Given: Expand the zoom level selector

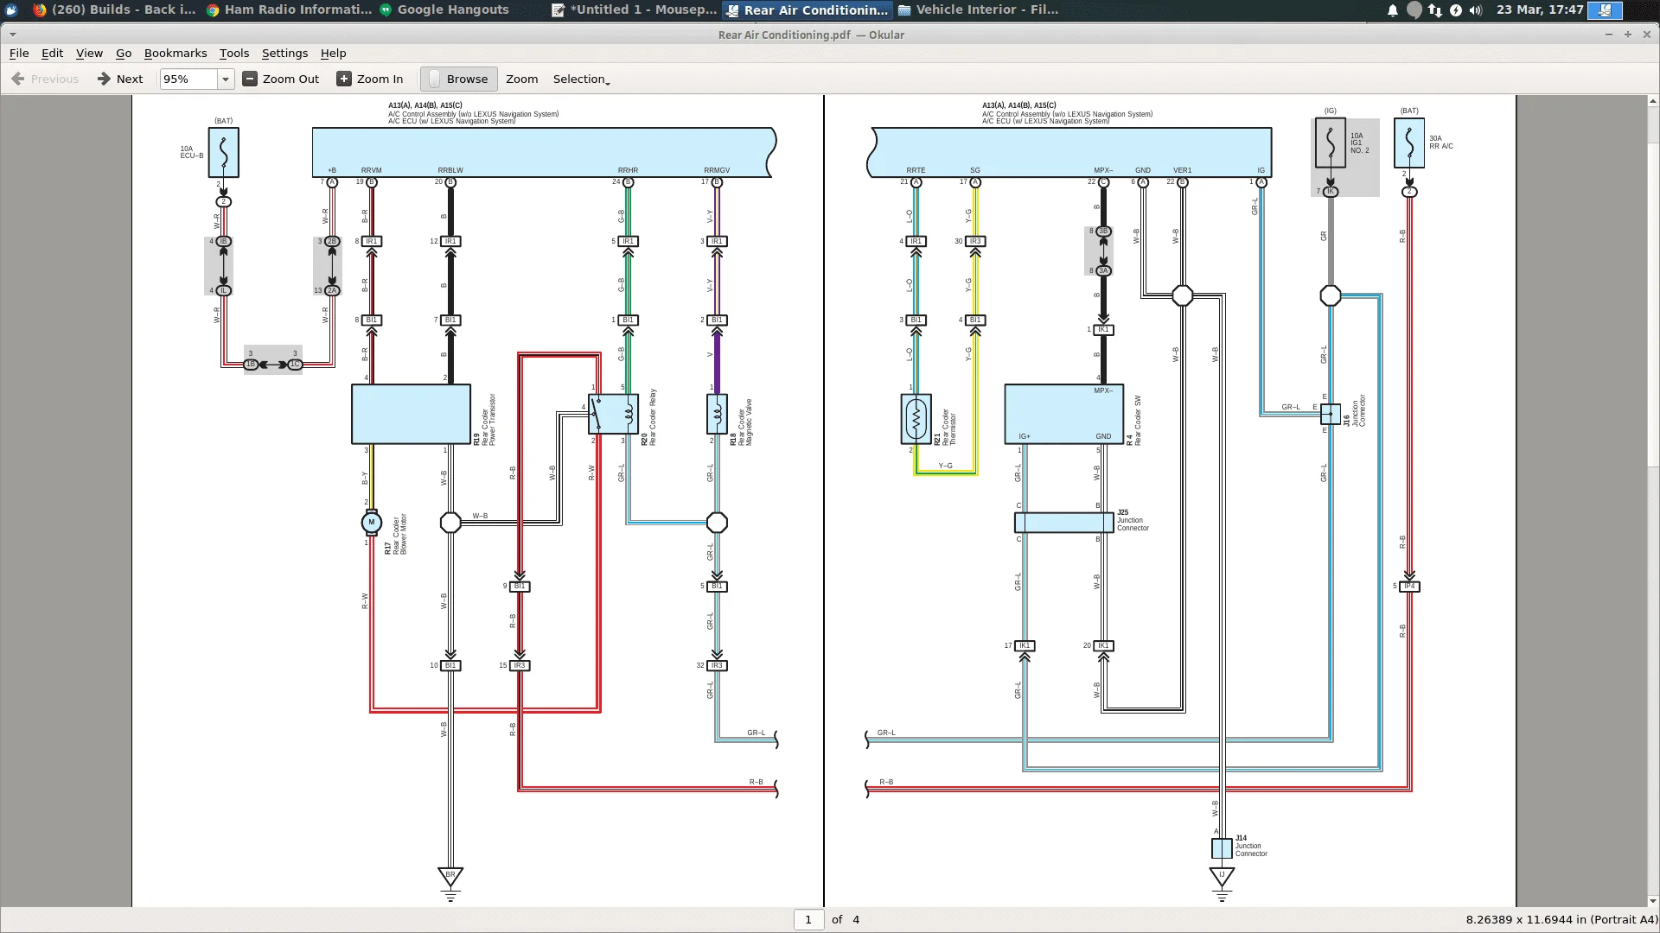Looking at the screenshot, I should [x=225, y=79].
